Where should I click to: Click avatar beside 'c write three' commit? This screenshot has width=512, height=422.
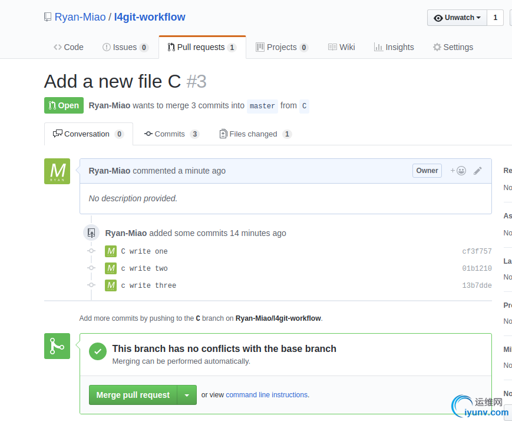tap(111, 285)
